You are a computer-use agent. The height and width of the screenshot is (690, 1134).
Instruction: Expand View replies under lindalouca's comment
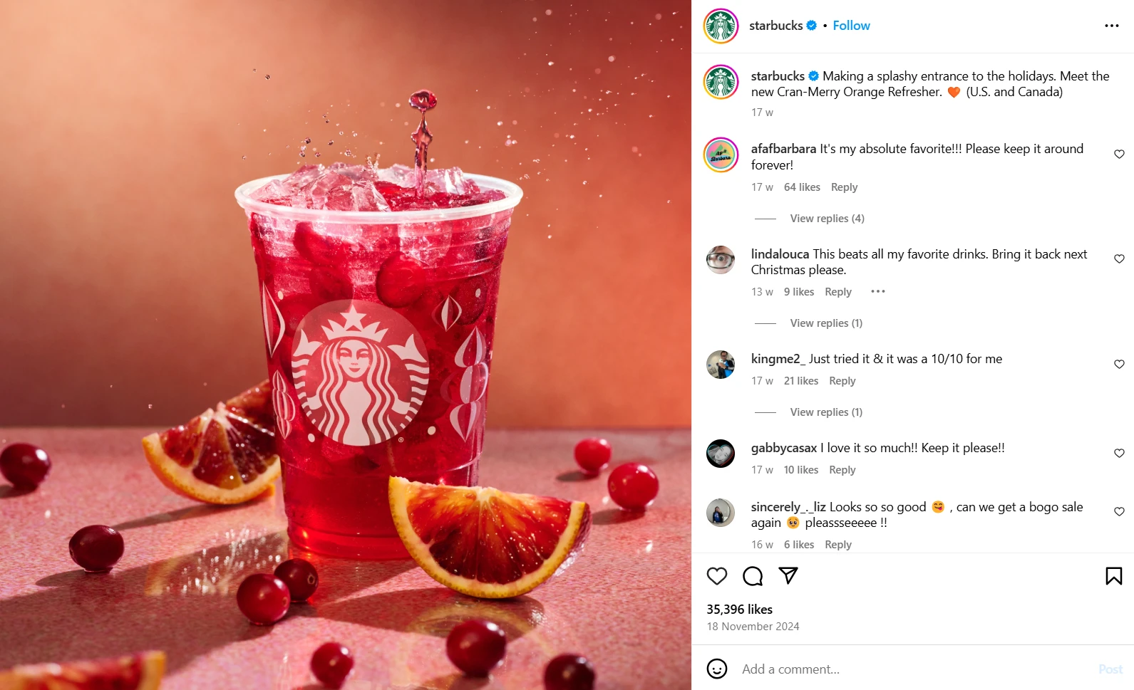(826, 323)
